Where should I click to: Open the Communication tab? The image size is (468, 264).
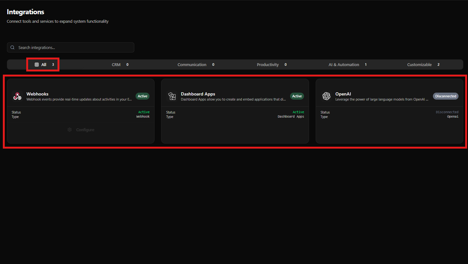[196, 64]
